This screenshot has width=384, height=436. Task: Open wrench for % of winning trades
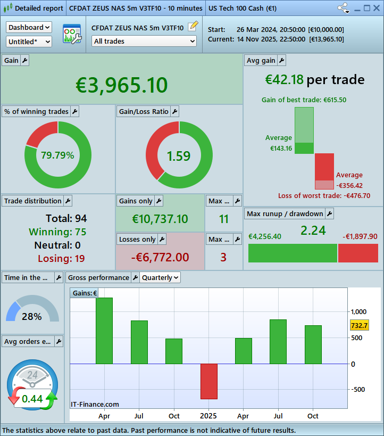[x=75, y=111]
